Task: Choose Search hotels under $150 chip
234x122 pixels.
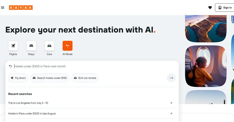Action: (x=50, y=78)
